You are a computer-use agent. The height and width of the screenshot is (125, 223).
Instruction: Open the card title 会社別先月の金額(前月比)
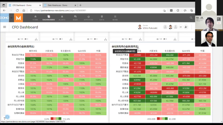click(21, 46)
